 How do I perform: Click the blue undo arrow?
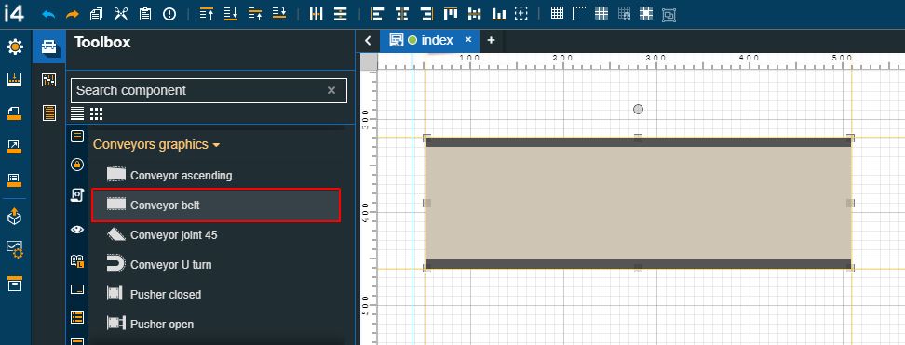[48, 15]
